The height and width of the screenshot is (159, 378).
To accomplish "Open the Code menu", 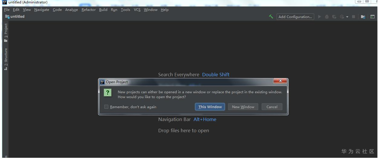I will tap(57, 10).
